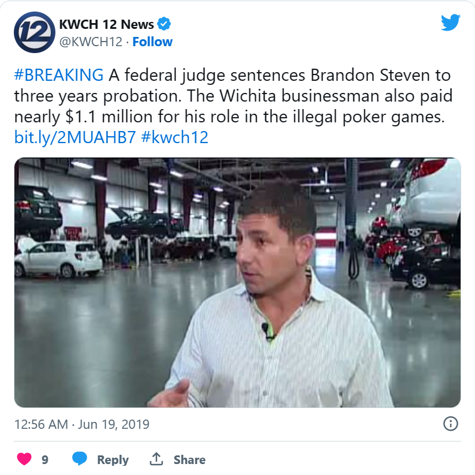Click the reply speech bubble icon

(x=80, y=459)
